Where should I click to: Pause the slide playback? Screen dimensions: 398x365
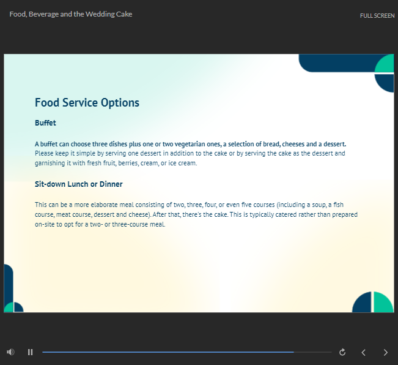30,352
